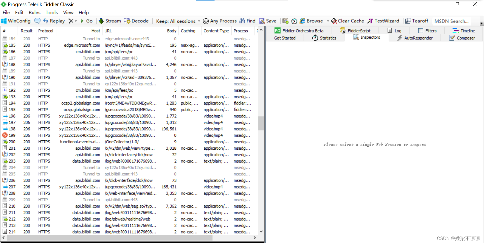Select the Inspectors tab
The height and width of the screenshot is (243, 484).
tap(367, 37)
